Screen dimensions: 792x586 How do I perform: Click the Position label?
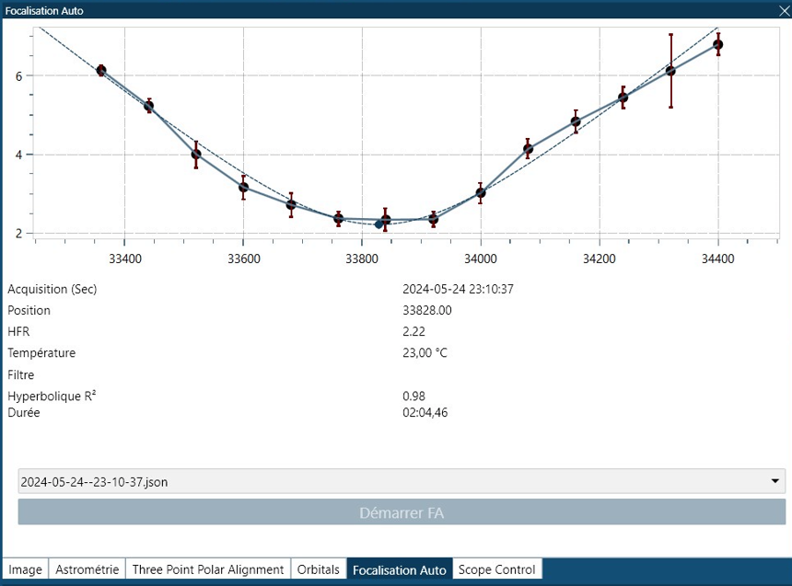pyautogui.click(x=29, y=310)
